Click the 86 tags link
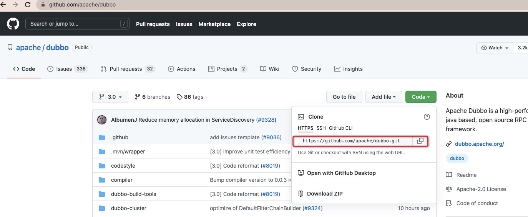The height and width of the screenshot is (217, 528). click(x=190, y=97)
